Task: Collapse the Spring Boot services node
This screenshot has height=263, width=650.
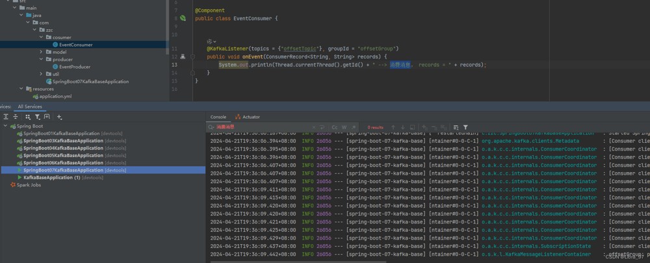Action: 5,126
